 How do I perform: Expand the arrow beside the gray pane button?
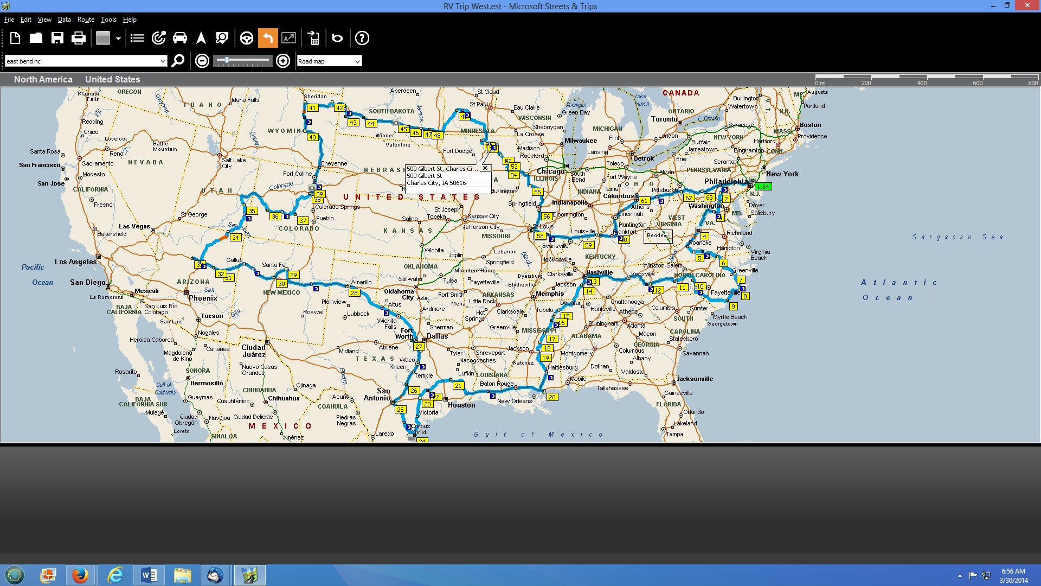point(118,39)
